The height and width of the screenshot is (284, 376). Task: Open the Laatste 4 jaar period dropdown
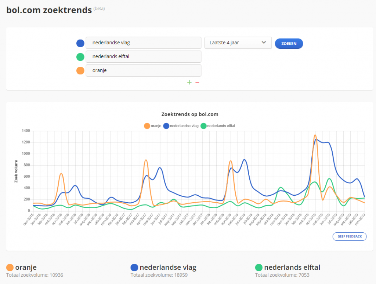[x=238, y=43]
